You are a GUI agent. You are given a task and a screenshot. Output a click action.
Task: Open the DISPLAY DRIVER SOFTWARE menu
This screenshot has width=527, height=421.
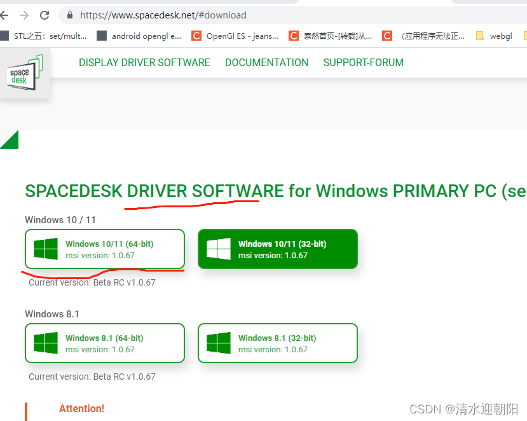click(144, 62)
